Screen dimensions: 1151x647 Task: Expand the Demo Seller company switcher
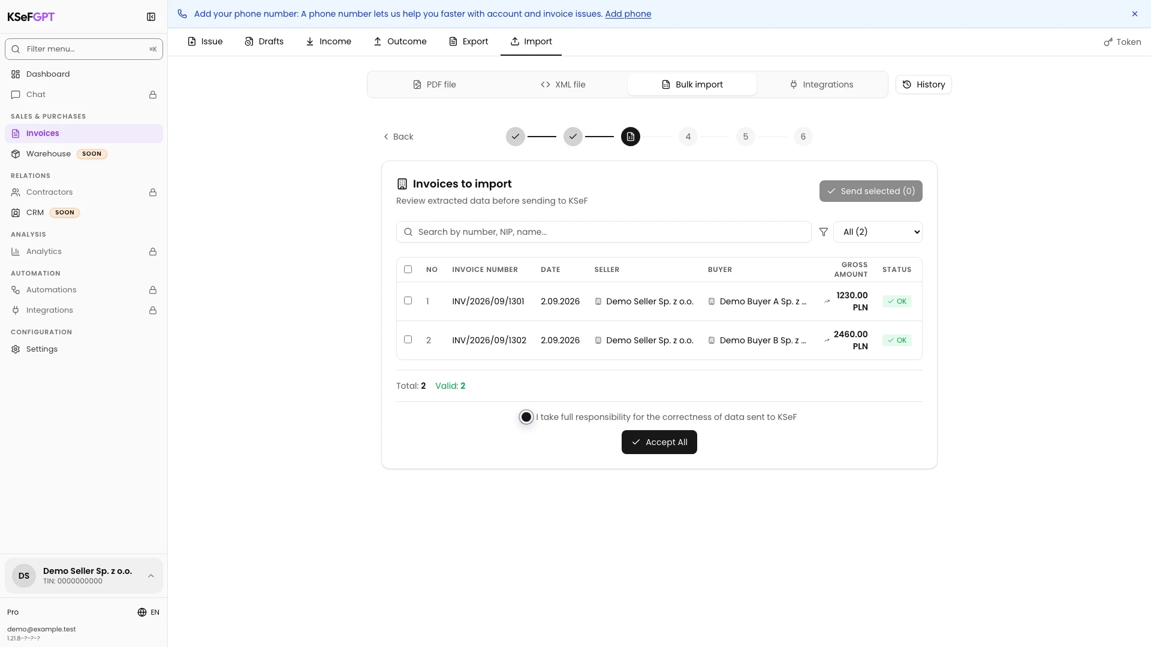84,576
